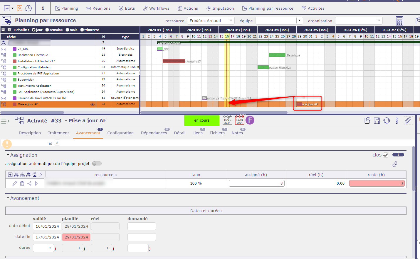This screenshot has width=420, height=259.
Task: Open the équipe dropdown list
Action: coord(299,21)
